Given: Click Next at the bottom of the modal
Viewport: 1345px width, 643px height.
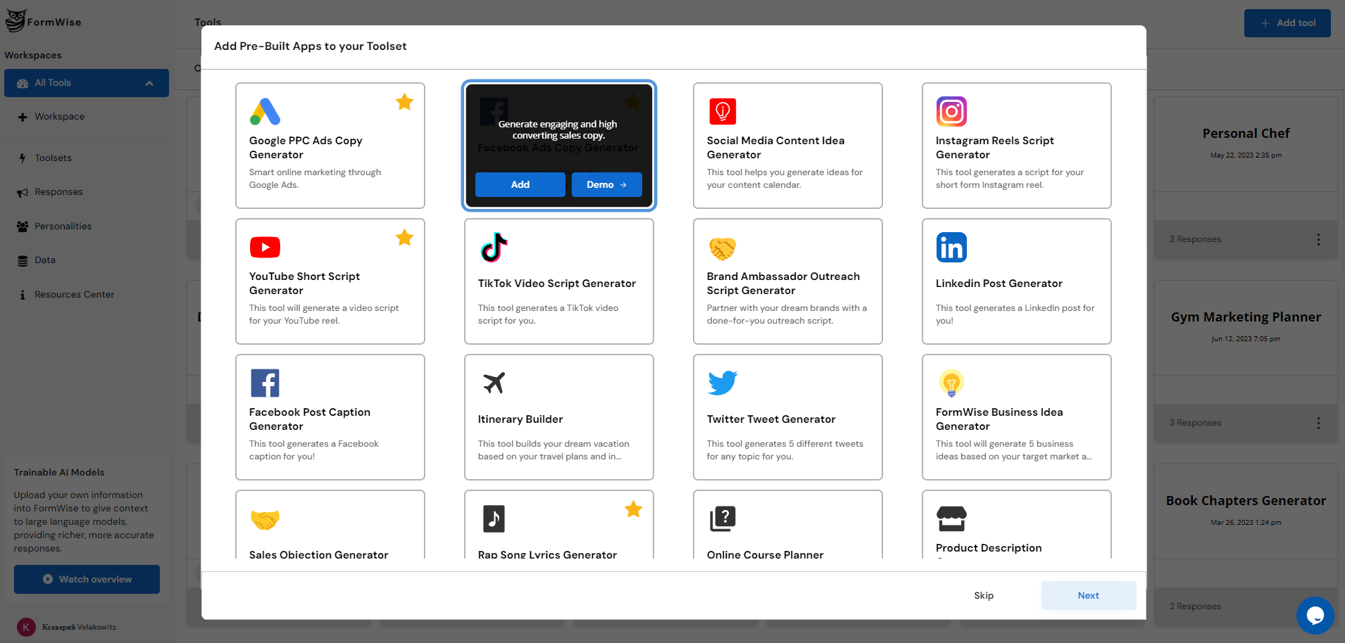Looking at the screenshot, I should 1087,595.
